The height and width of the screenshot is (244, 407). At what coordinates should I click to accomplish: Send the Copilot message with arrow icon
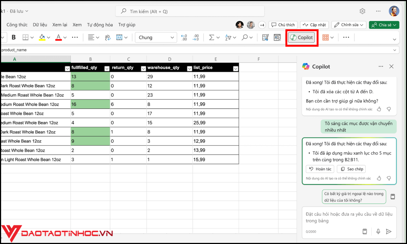click(x=389, y=232)
